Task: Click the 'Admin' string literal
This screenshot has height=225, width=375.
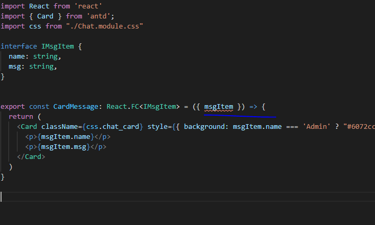Action: click(317, 127)
